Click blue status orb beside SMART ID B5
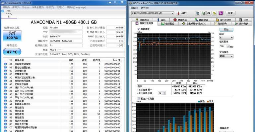255x132 pixels. [5, 121]
